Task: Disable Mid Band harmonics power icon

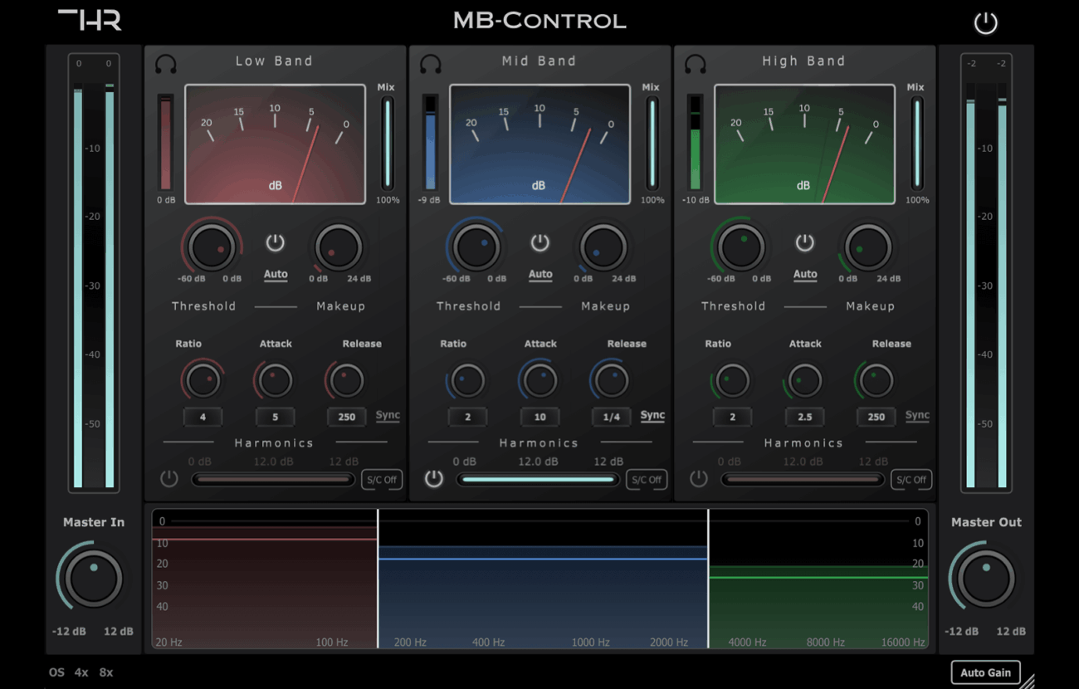Action: (433, 478)
